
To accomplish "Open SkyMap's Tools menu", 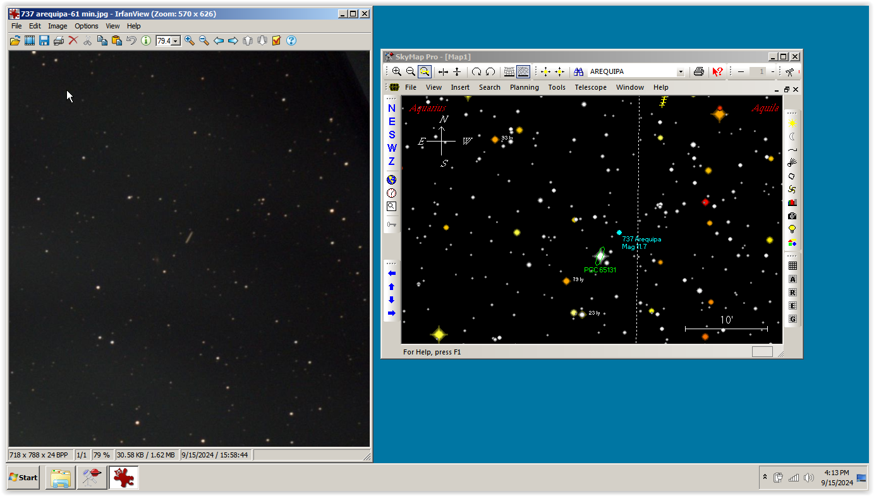I will pyautogui.click(x=557, y=87).
